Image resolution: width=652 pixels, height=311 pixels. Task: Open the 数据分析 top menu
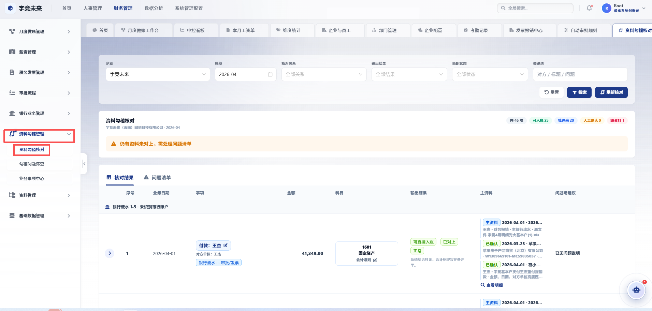tap(154, 8)
